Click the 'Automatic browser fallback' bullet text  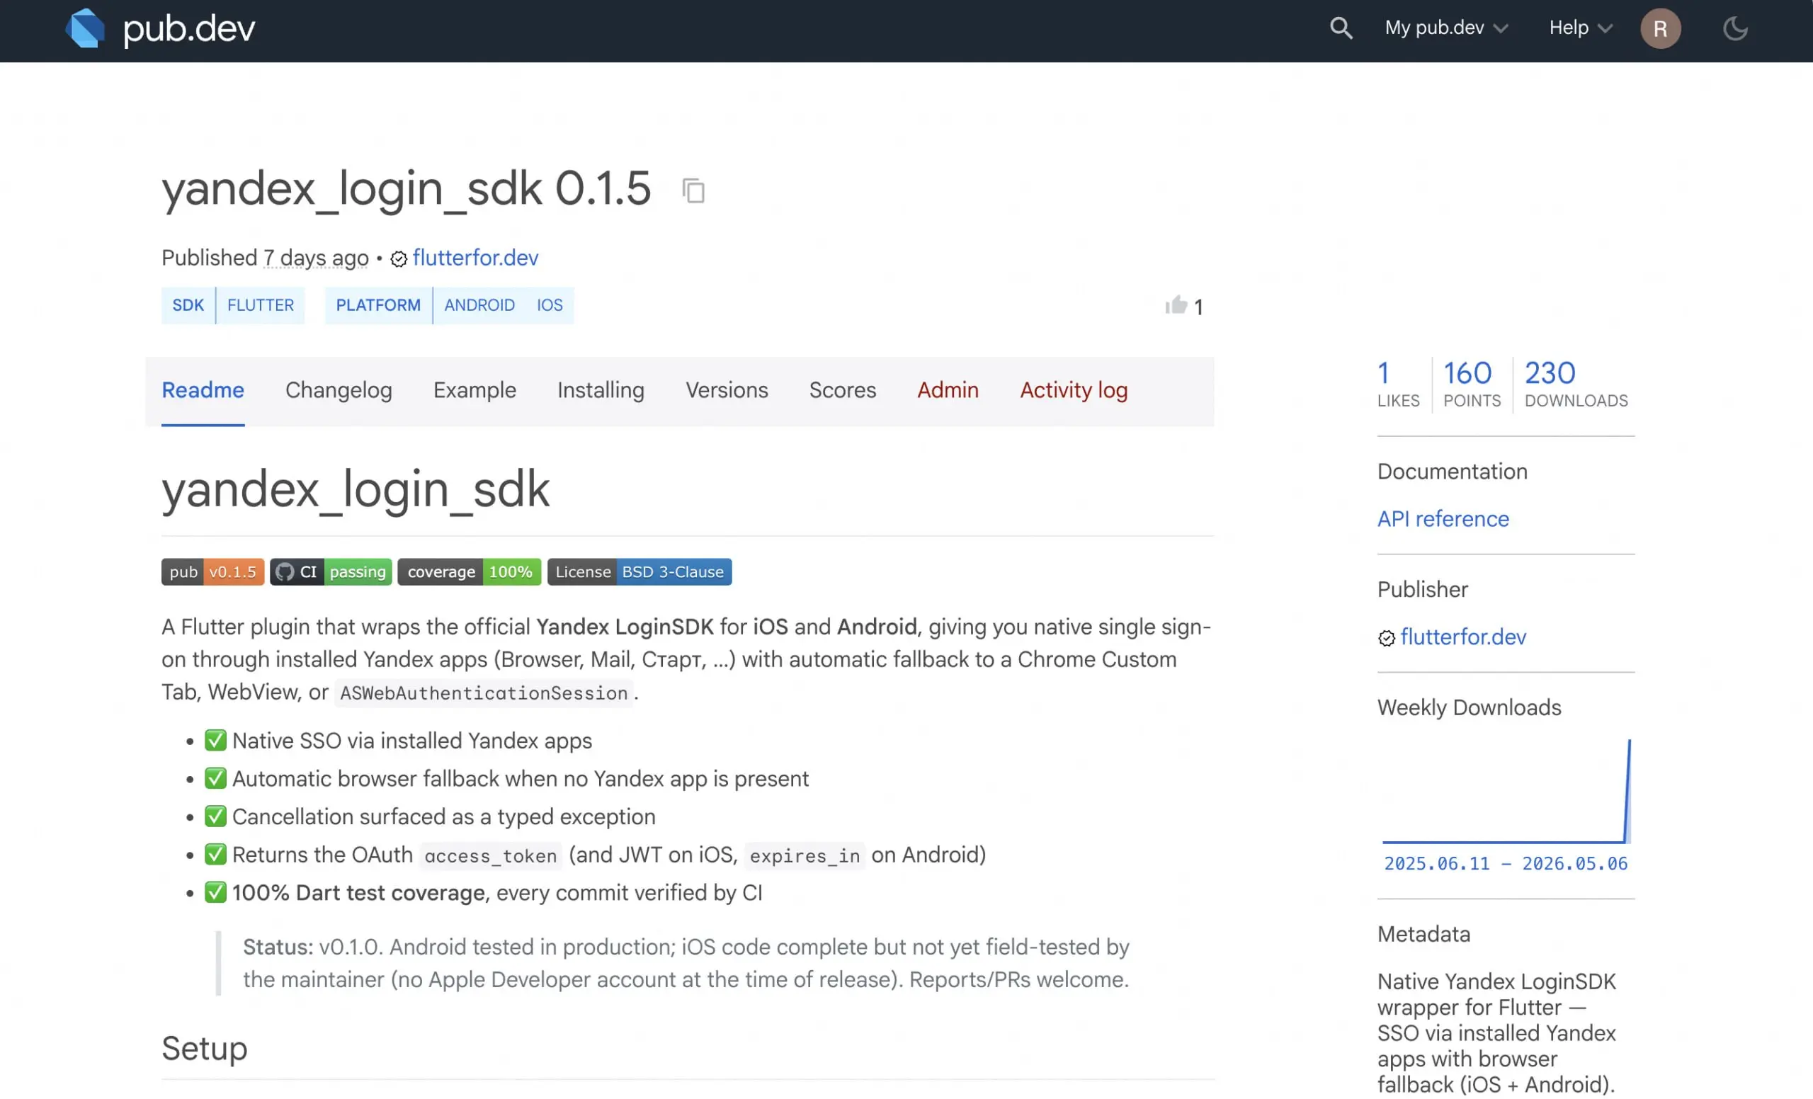pyautogui.click(x=521, y=779)
